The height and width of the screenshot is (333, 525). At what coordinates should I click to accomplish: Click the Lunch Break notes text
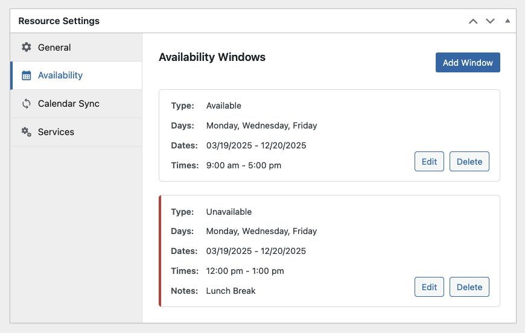[231, 291]
